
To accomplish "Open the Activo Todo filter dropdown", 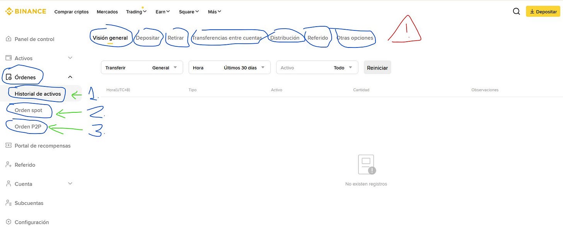I will coord(317,68).
